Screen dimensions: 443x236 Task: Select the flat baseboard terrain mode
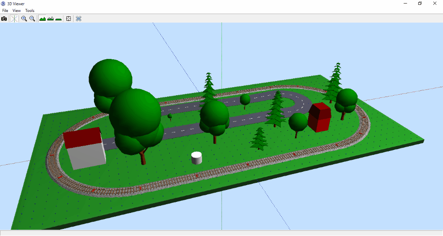coord(58,19)
